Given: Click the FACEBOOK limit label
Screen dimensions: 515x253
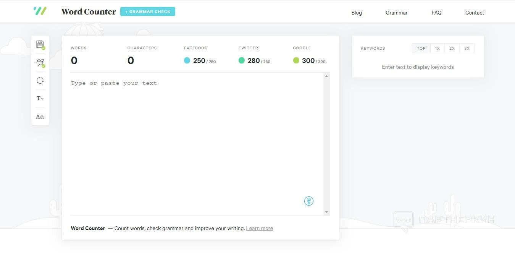Looking at the screenshot, I should point(195,48).
